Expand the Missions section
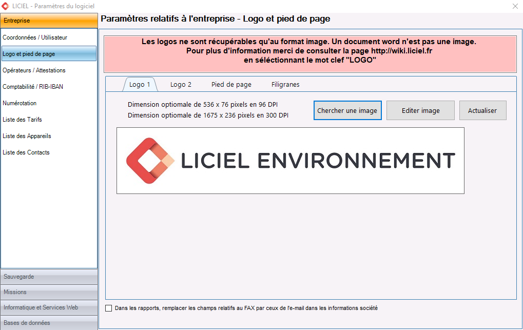Screen dimensions: 523x330 (49, 292)
